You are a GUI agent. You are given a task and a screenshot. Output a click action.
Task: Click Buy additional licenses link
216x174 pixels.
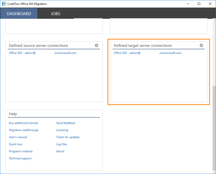[24, 123]
